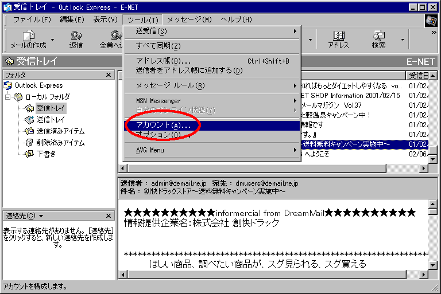Close the 連絡先 pane with its X

pyautogui.click(x=109, y=216)
